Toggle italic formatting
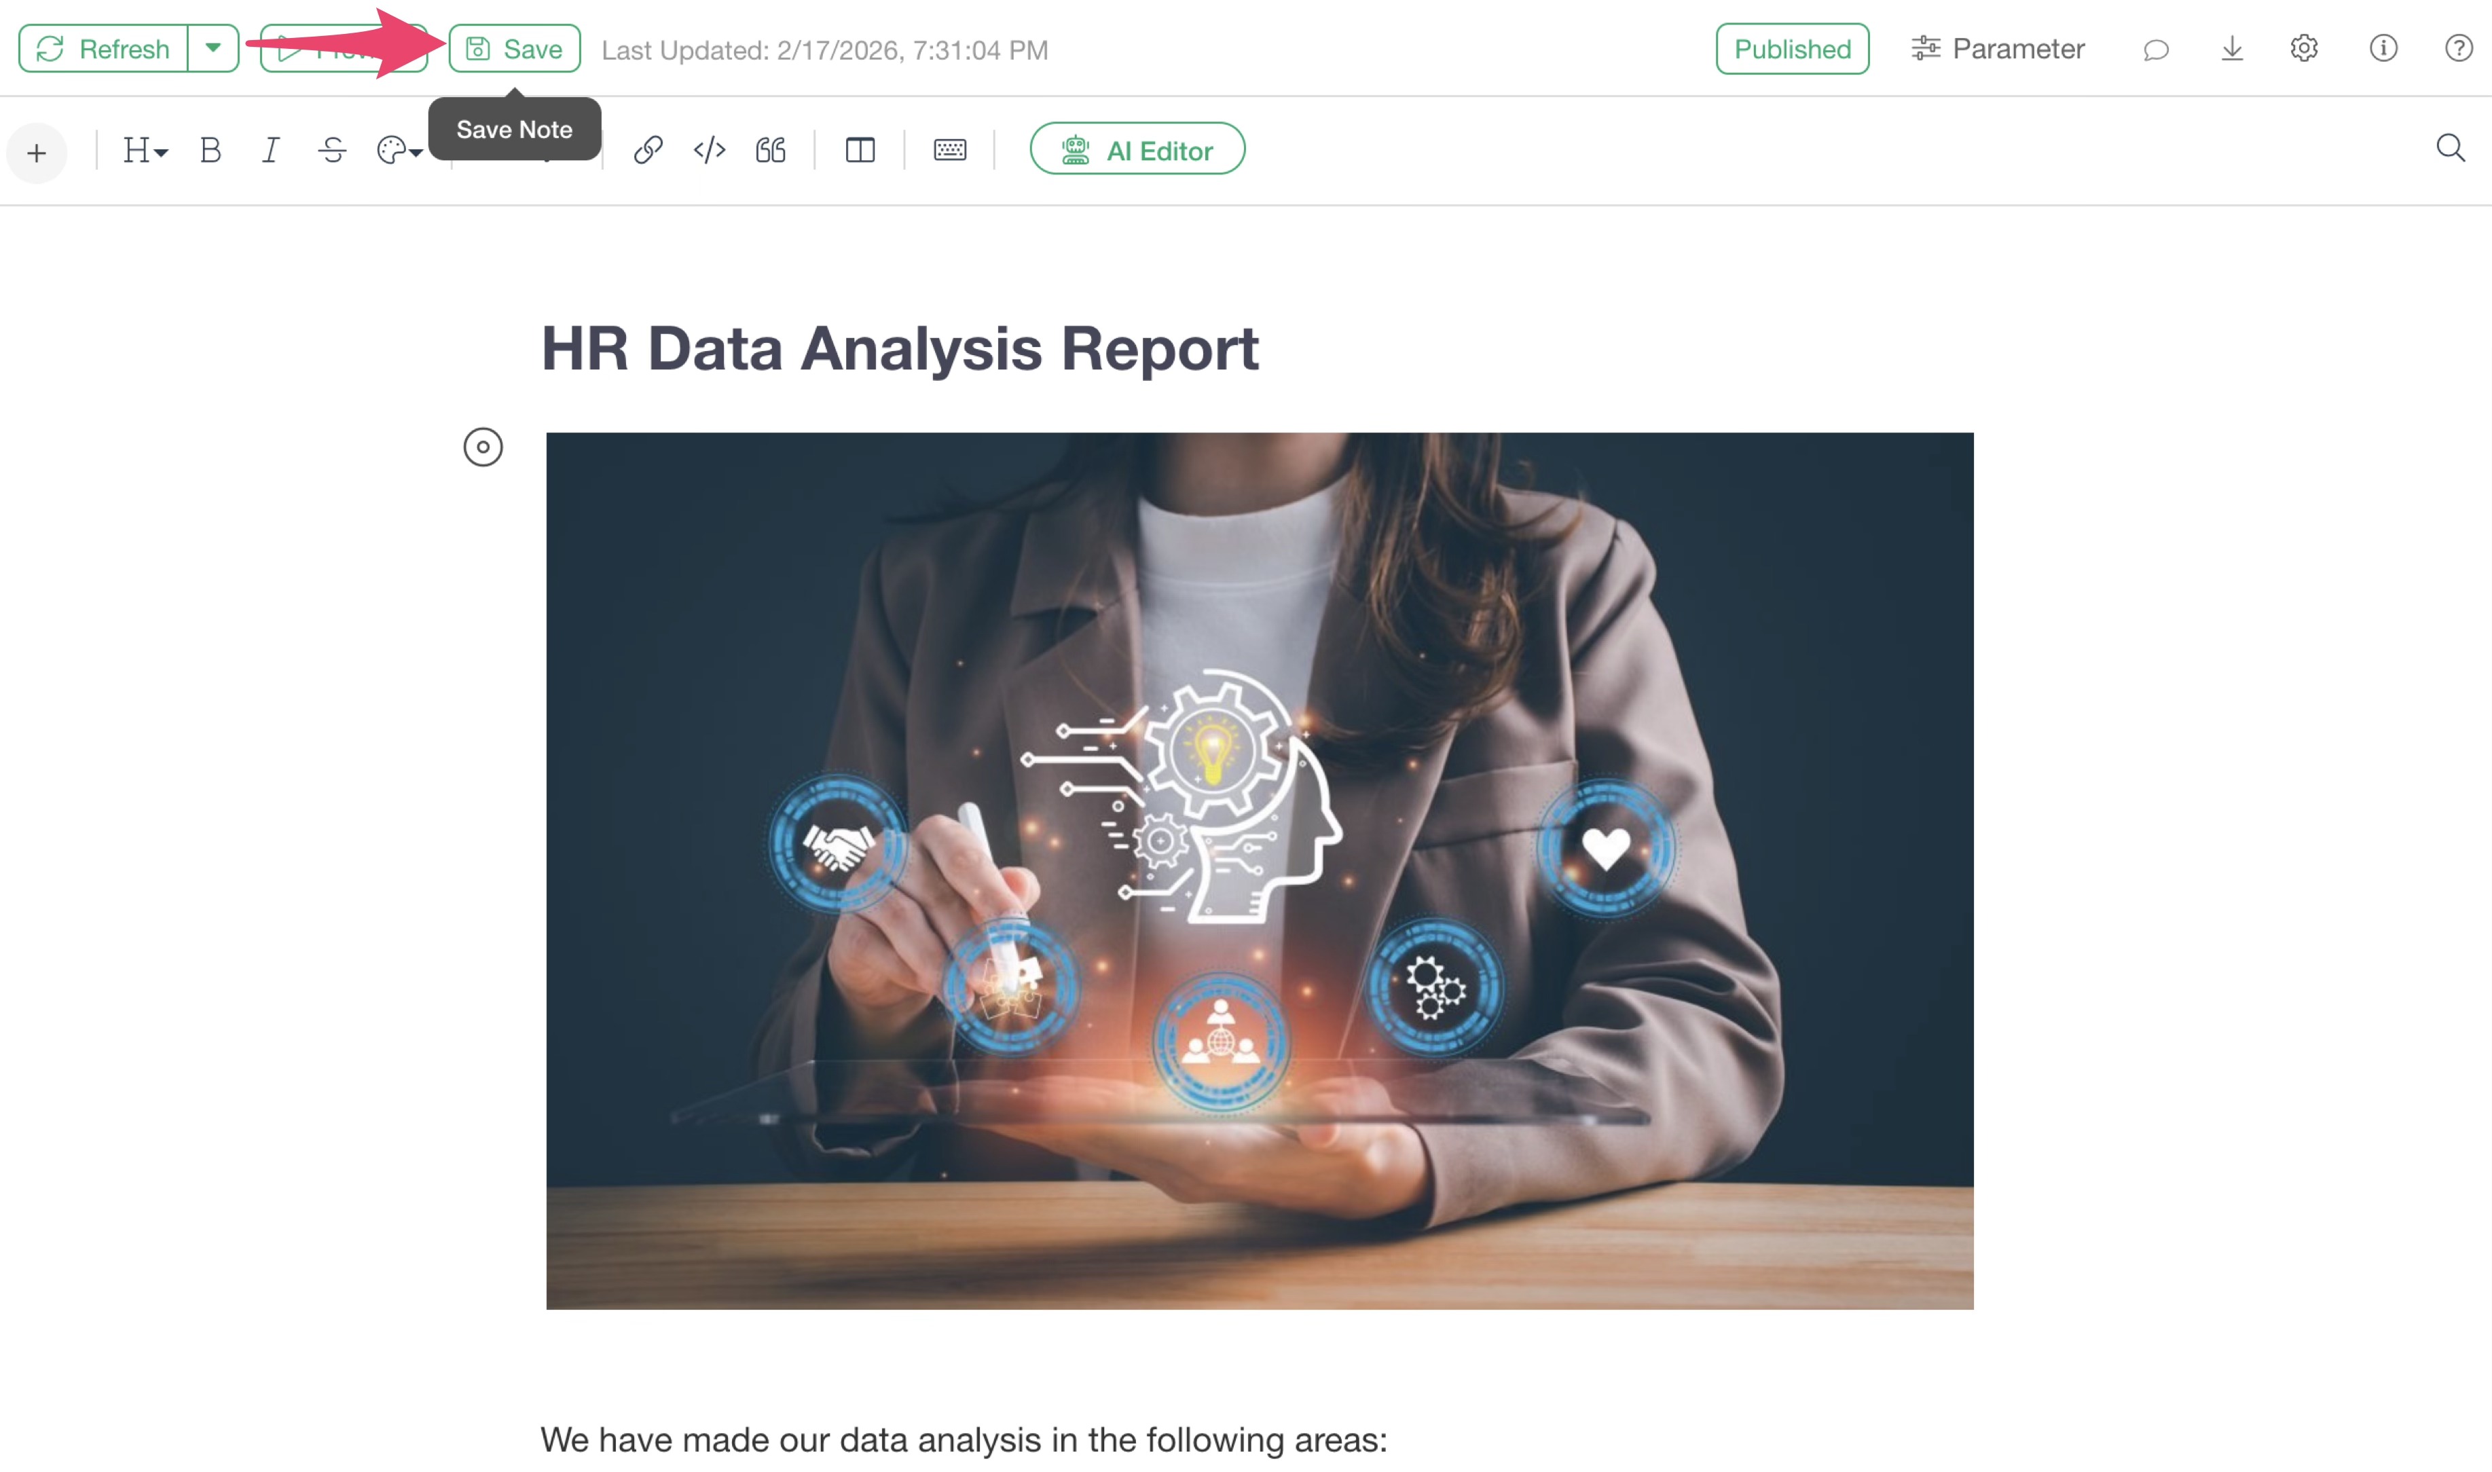2492x1472 pixels. tap(270, 151)
